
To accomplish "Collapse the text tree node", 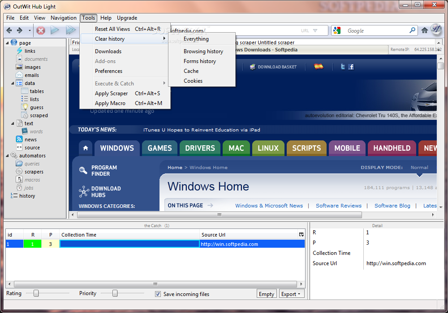I will pos(13,123).
